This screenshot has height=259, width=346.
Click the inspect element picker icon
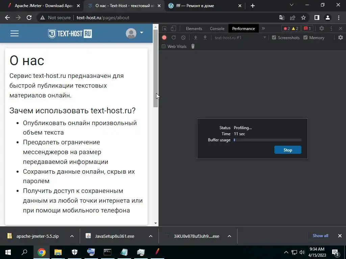click(165, 28)
